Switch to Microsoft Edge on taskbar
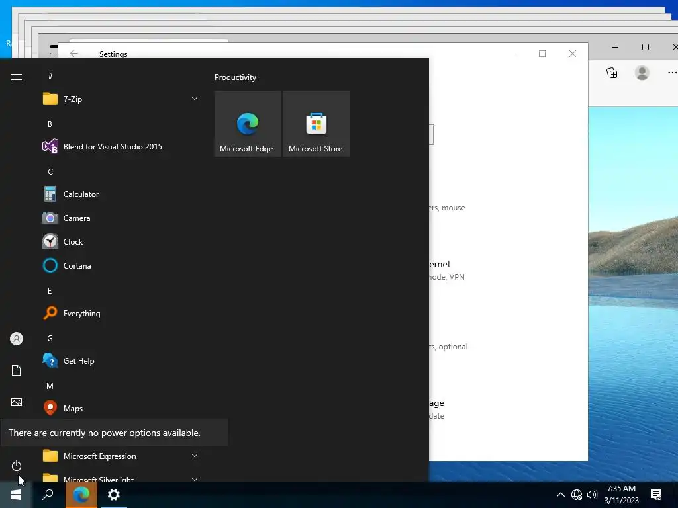 coord(81,495)
